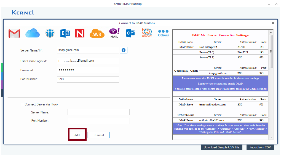This screenshot has height=155, width=281.
Task: Click the Outlook.com table heading
Action: (x=186, y=99)
